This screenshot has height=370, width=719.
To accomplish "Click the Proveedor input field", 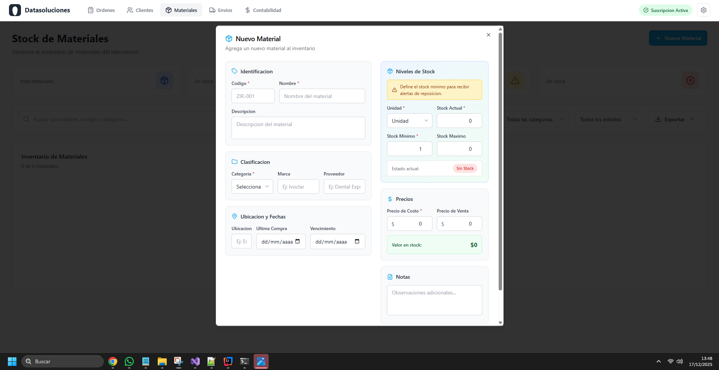I will click(344, 187).
